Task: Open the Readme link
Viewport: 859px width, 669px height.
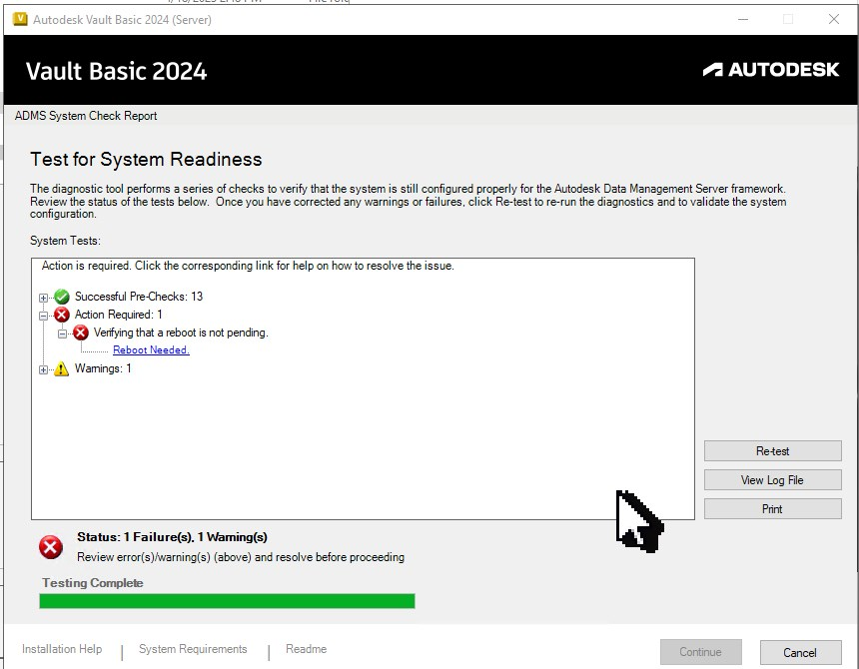Action: (x=307, y=649)
